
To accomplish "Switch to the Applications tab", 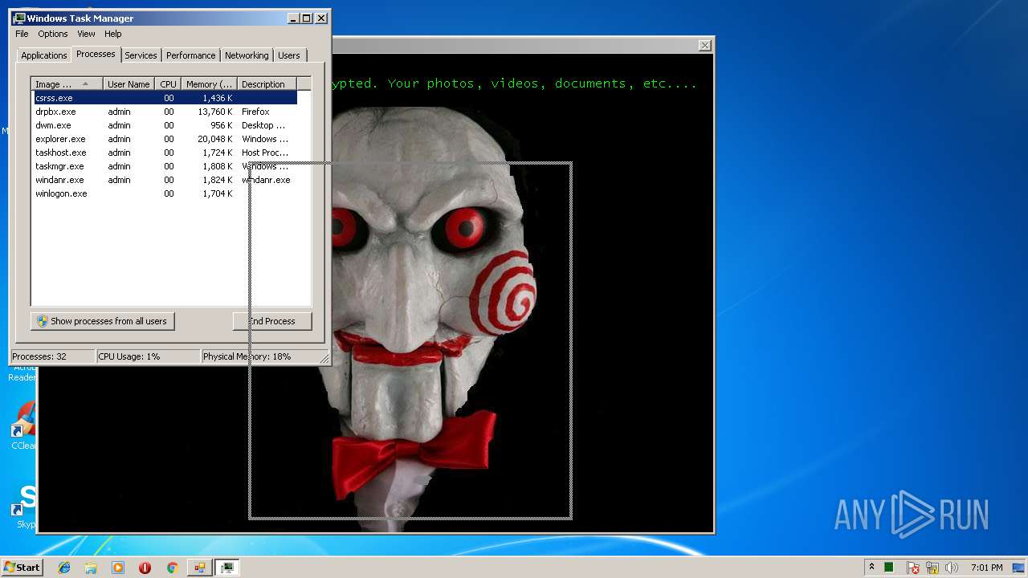I will coord(44,55).
